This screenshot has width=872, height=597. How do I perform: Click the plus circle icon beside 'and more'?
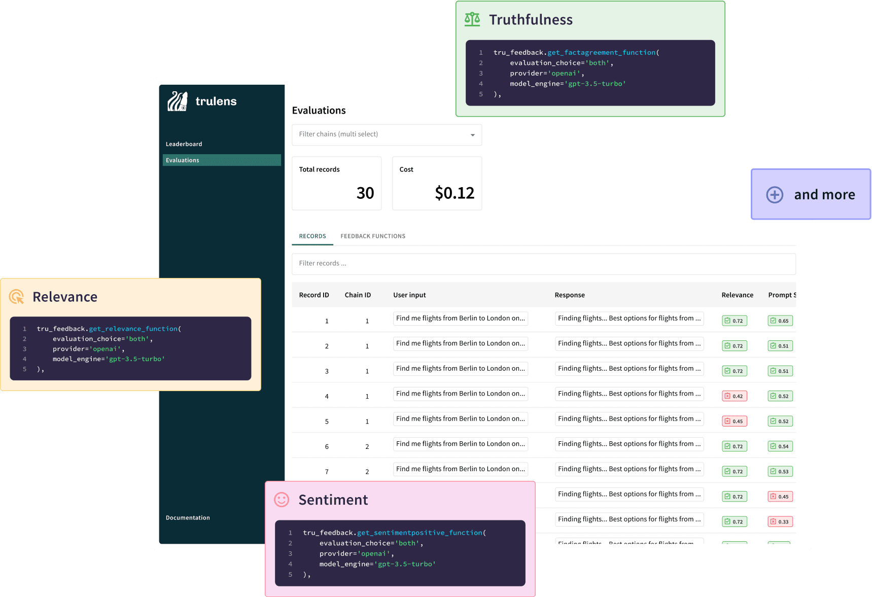click(x=775, y=195)
